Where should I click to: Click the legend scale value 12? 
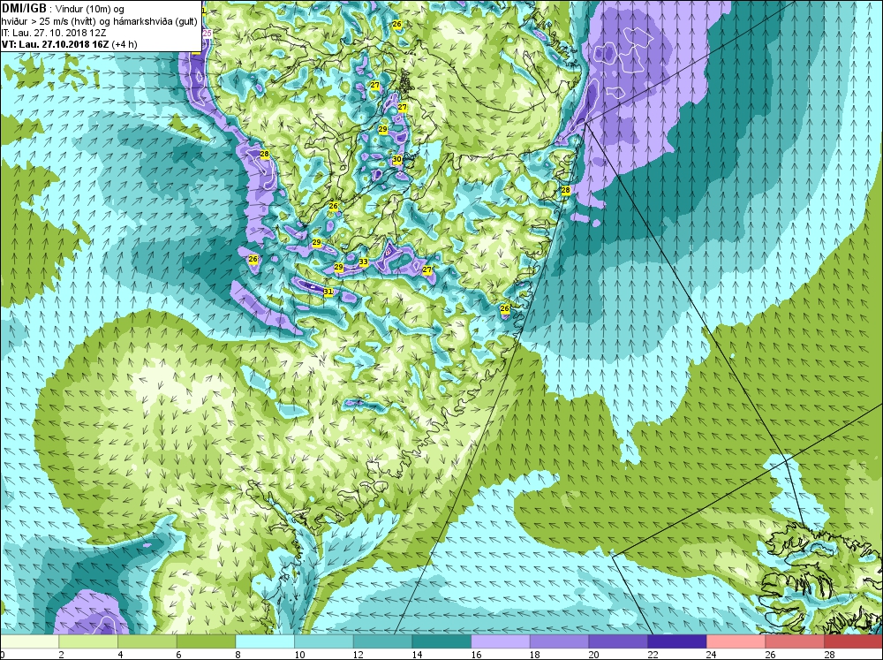click(358, 655)
